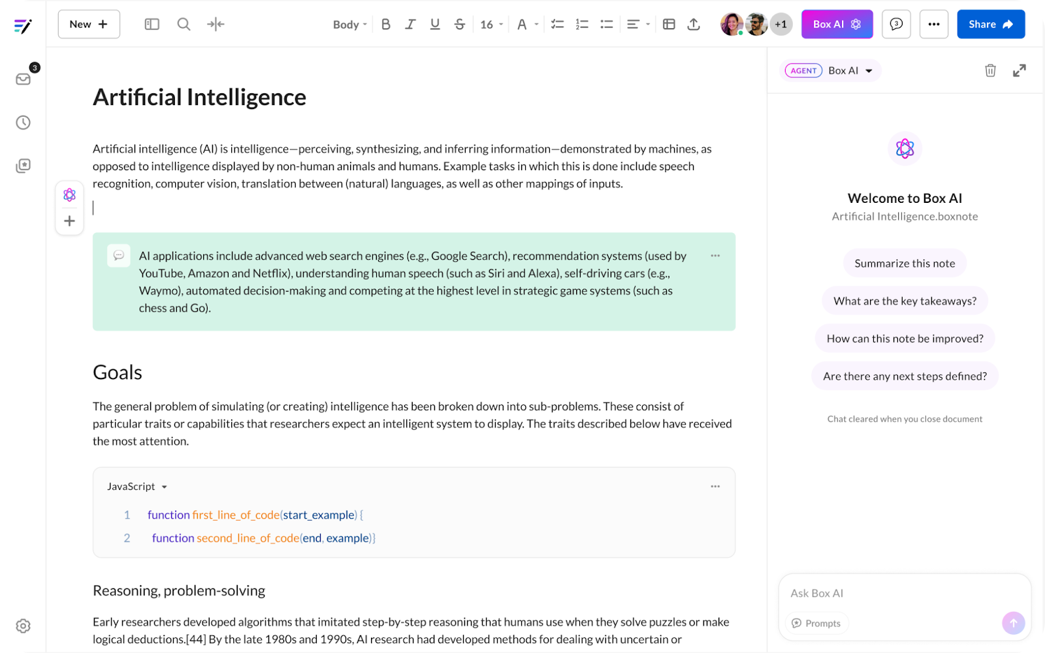Insert a numbered list

[582, 24]
